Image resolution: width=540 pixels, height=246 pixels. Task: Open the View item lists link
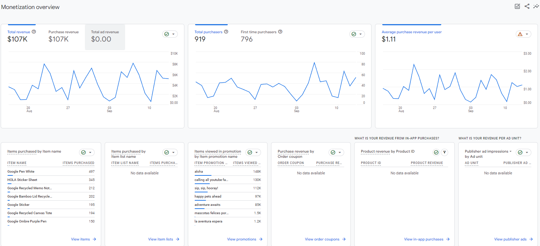(164, 239)
